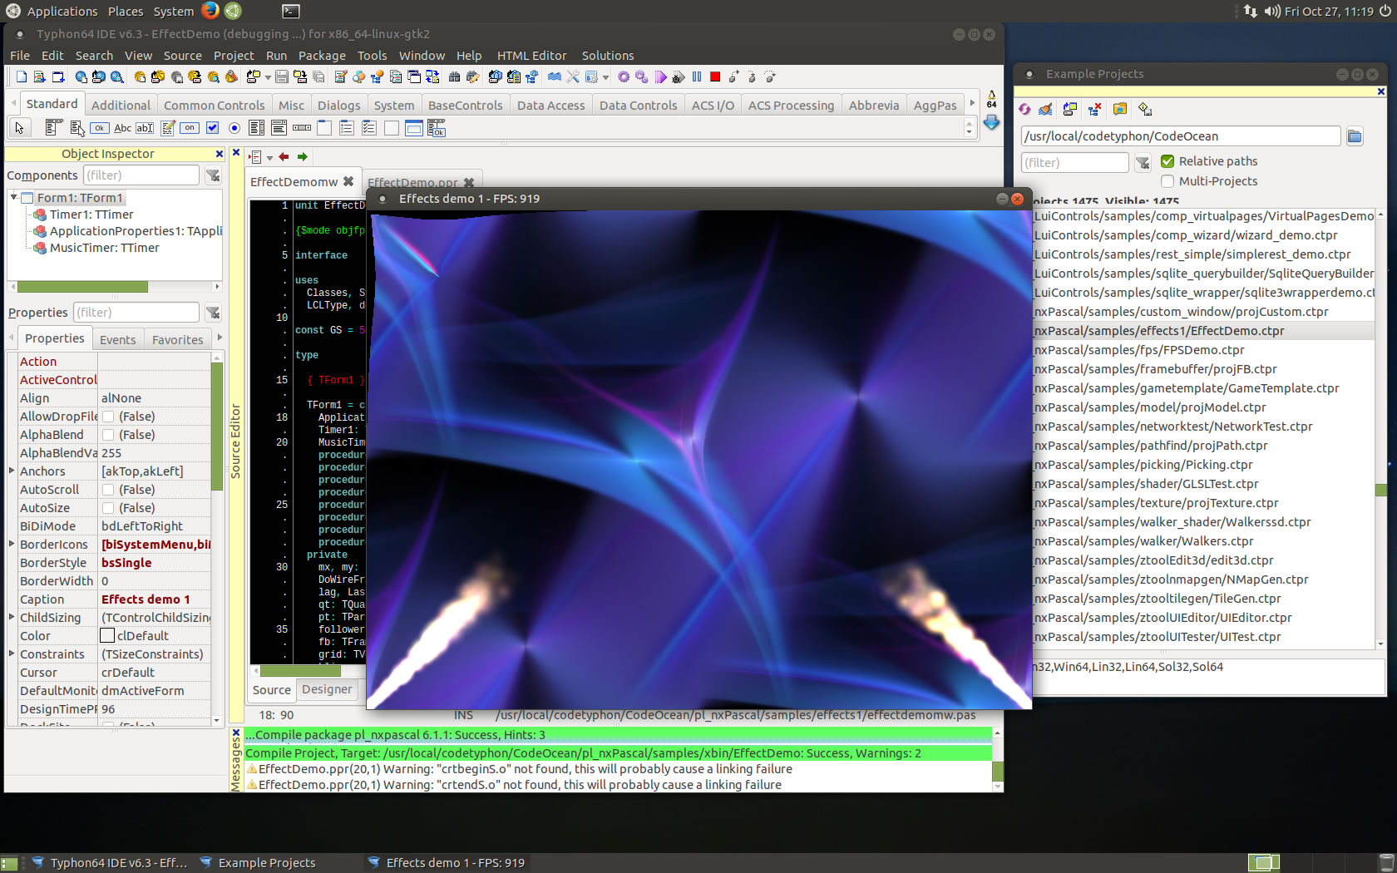The height and width of the screenshot is (873, 1397).
Task: Enable the Multi-Projects checkbox
Action: point(1167,181)
